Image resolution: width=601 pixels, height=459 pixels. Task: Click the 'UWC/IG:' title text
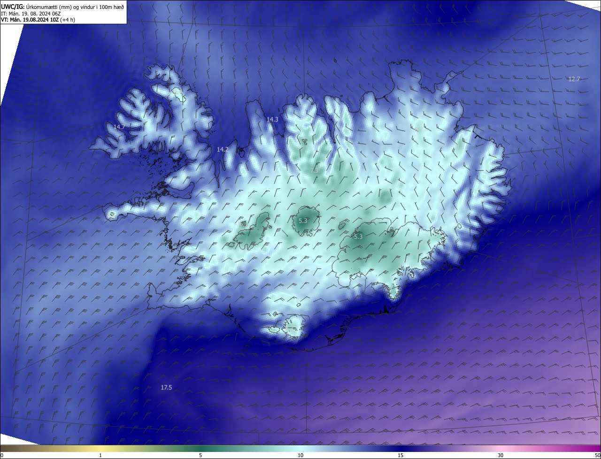pos(13,7)
